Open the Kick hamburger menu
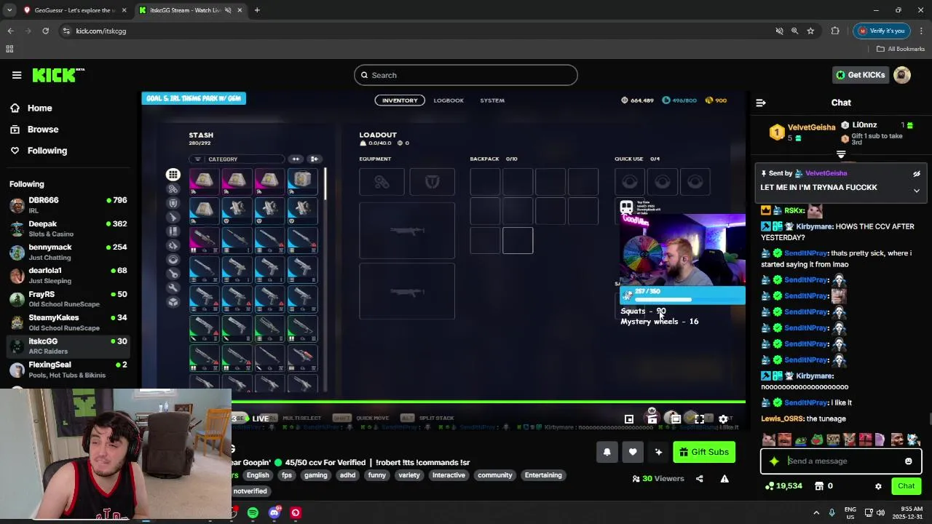 point(17,75)
